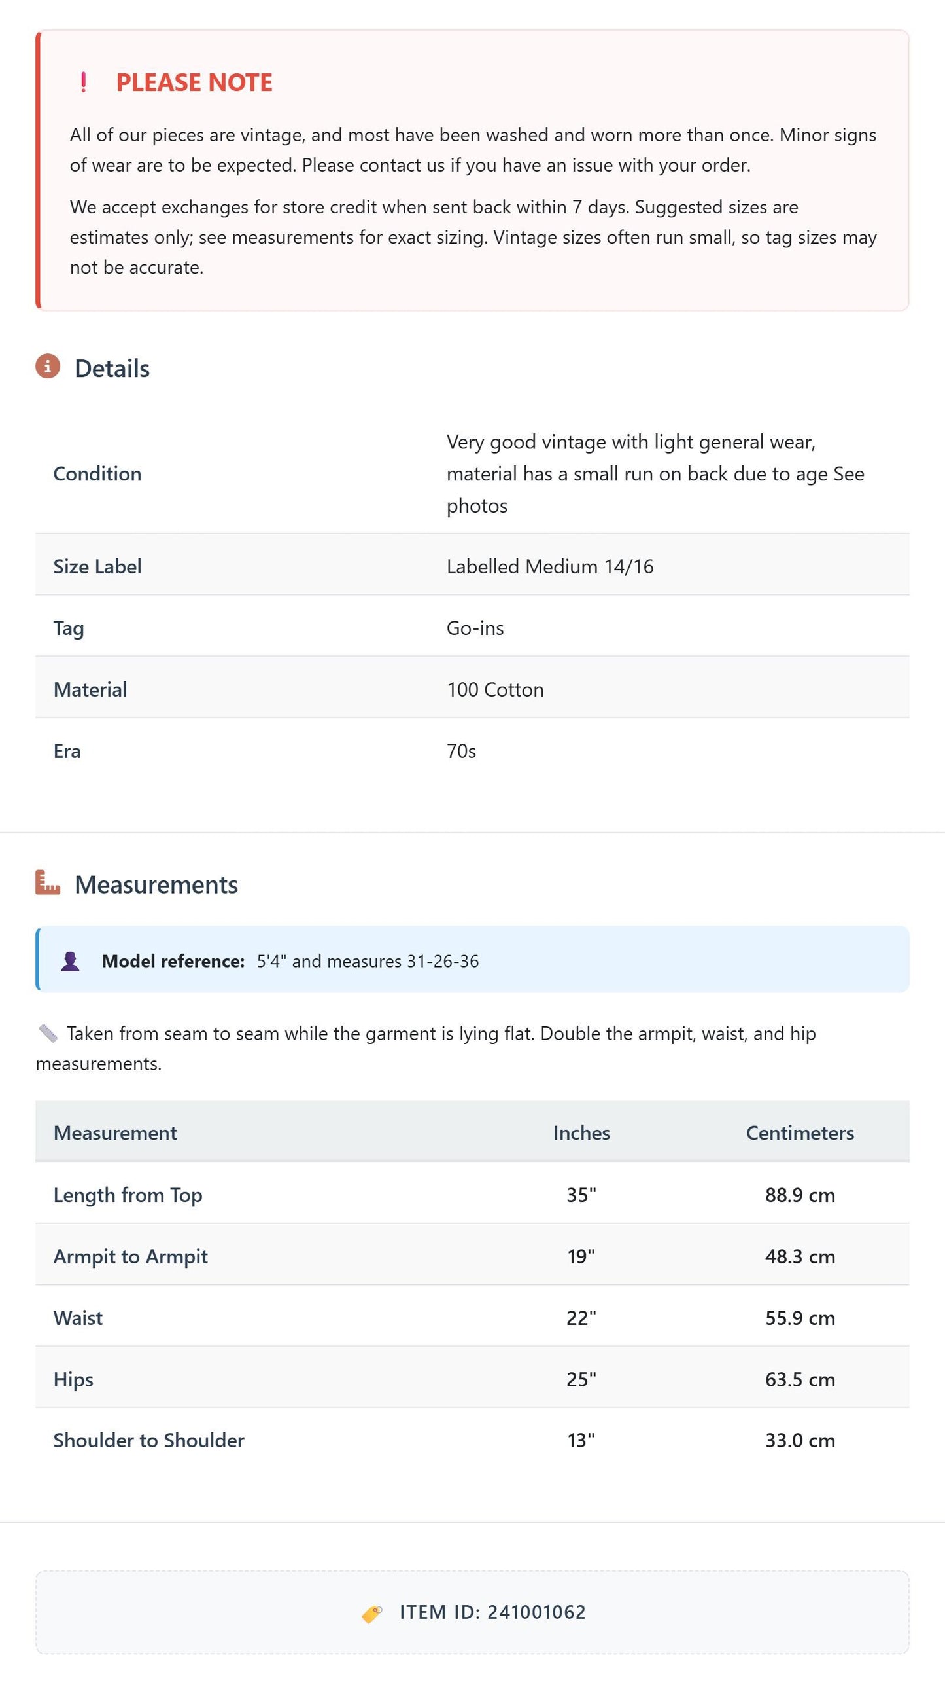Click the 'Labelled Medium 14/16' size value
The height and width of the screenshot is (1685, 945).
[x=550, y=567]
